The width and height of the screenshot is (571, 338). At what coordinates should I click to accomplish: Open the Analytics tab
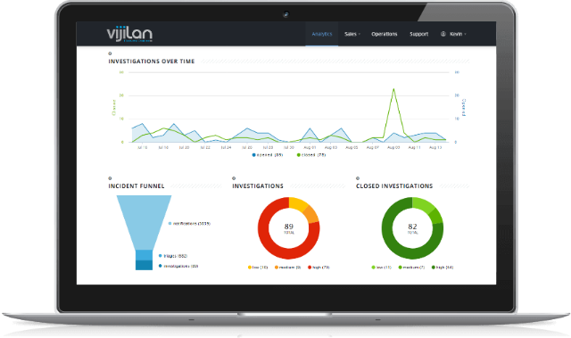[x=322, y=34]
